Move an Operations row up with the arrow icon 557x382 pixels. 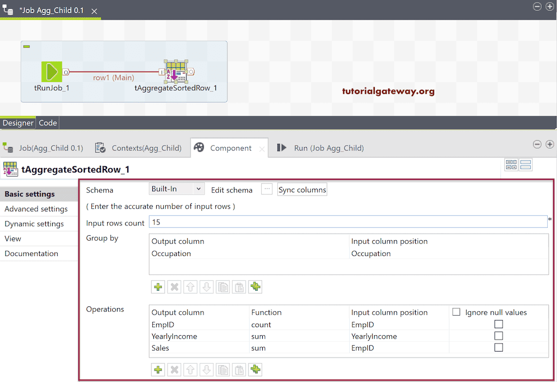tap(190, 370)
